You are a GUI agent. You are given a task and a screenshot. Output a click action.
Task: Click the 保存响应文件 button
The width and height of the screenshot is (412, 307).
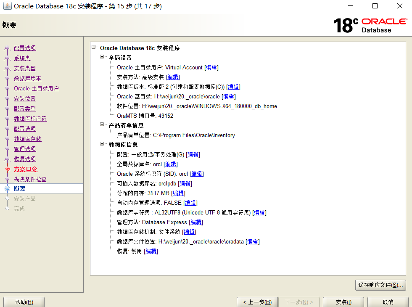tap(380, 285)
